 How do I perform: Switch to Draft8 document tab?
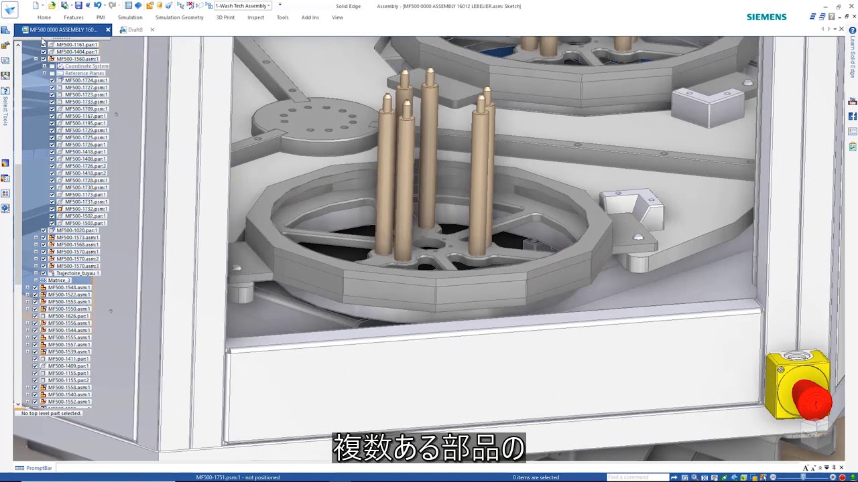135,29
